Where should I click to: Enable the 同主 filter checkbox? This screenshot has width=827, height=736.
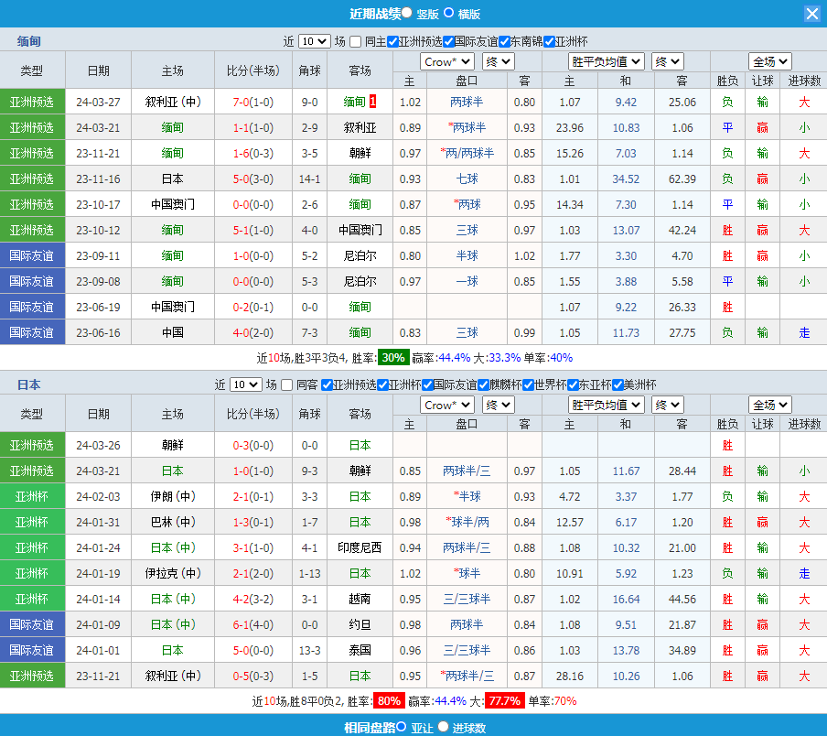click(x=355, y=41)
